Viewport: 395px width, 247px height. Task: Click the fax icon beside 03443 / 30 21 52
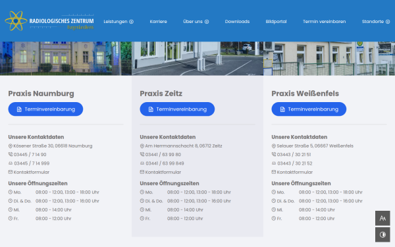[274, 163]
